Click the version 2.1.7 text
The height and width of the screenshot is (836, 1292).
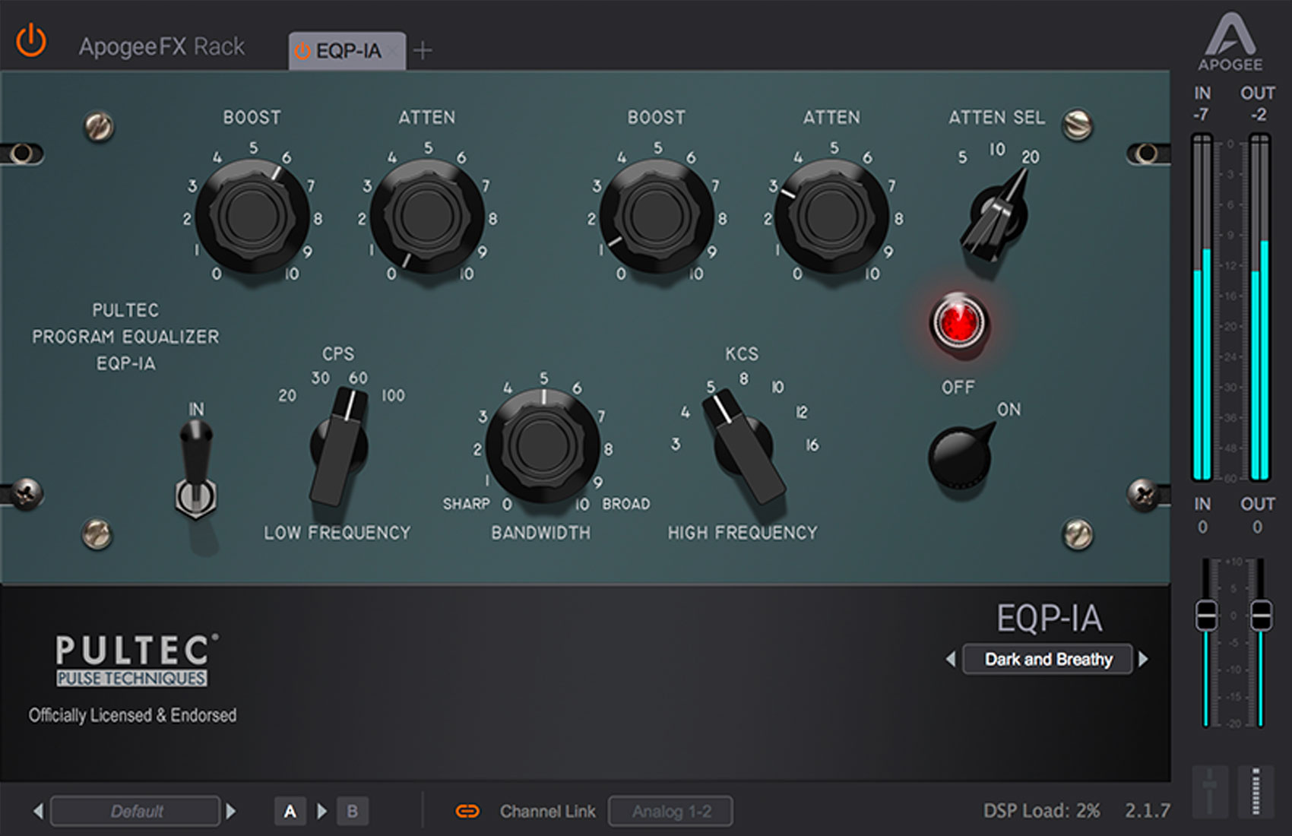(x=1148, y=811)
